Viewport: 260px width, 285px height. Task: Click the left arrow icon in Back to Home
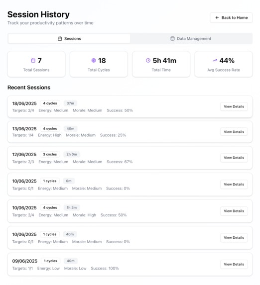[x=217, y=17]
